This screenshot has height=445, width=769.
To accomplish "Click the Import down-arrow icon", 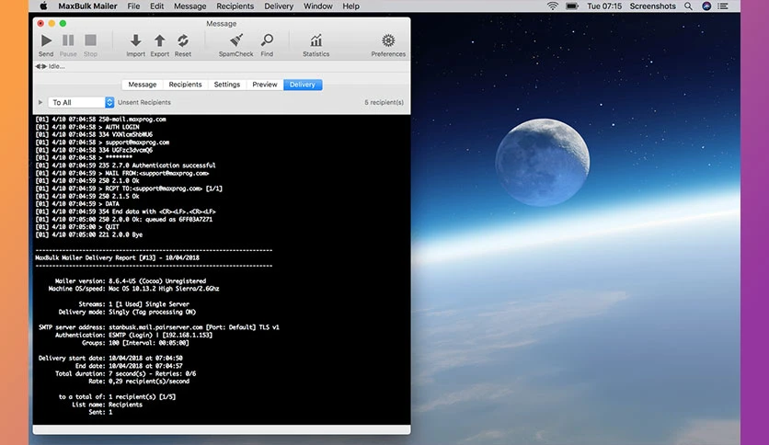I will 136,40.
